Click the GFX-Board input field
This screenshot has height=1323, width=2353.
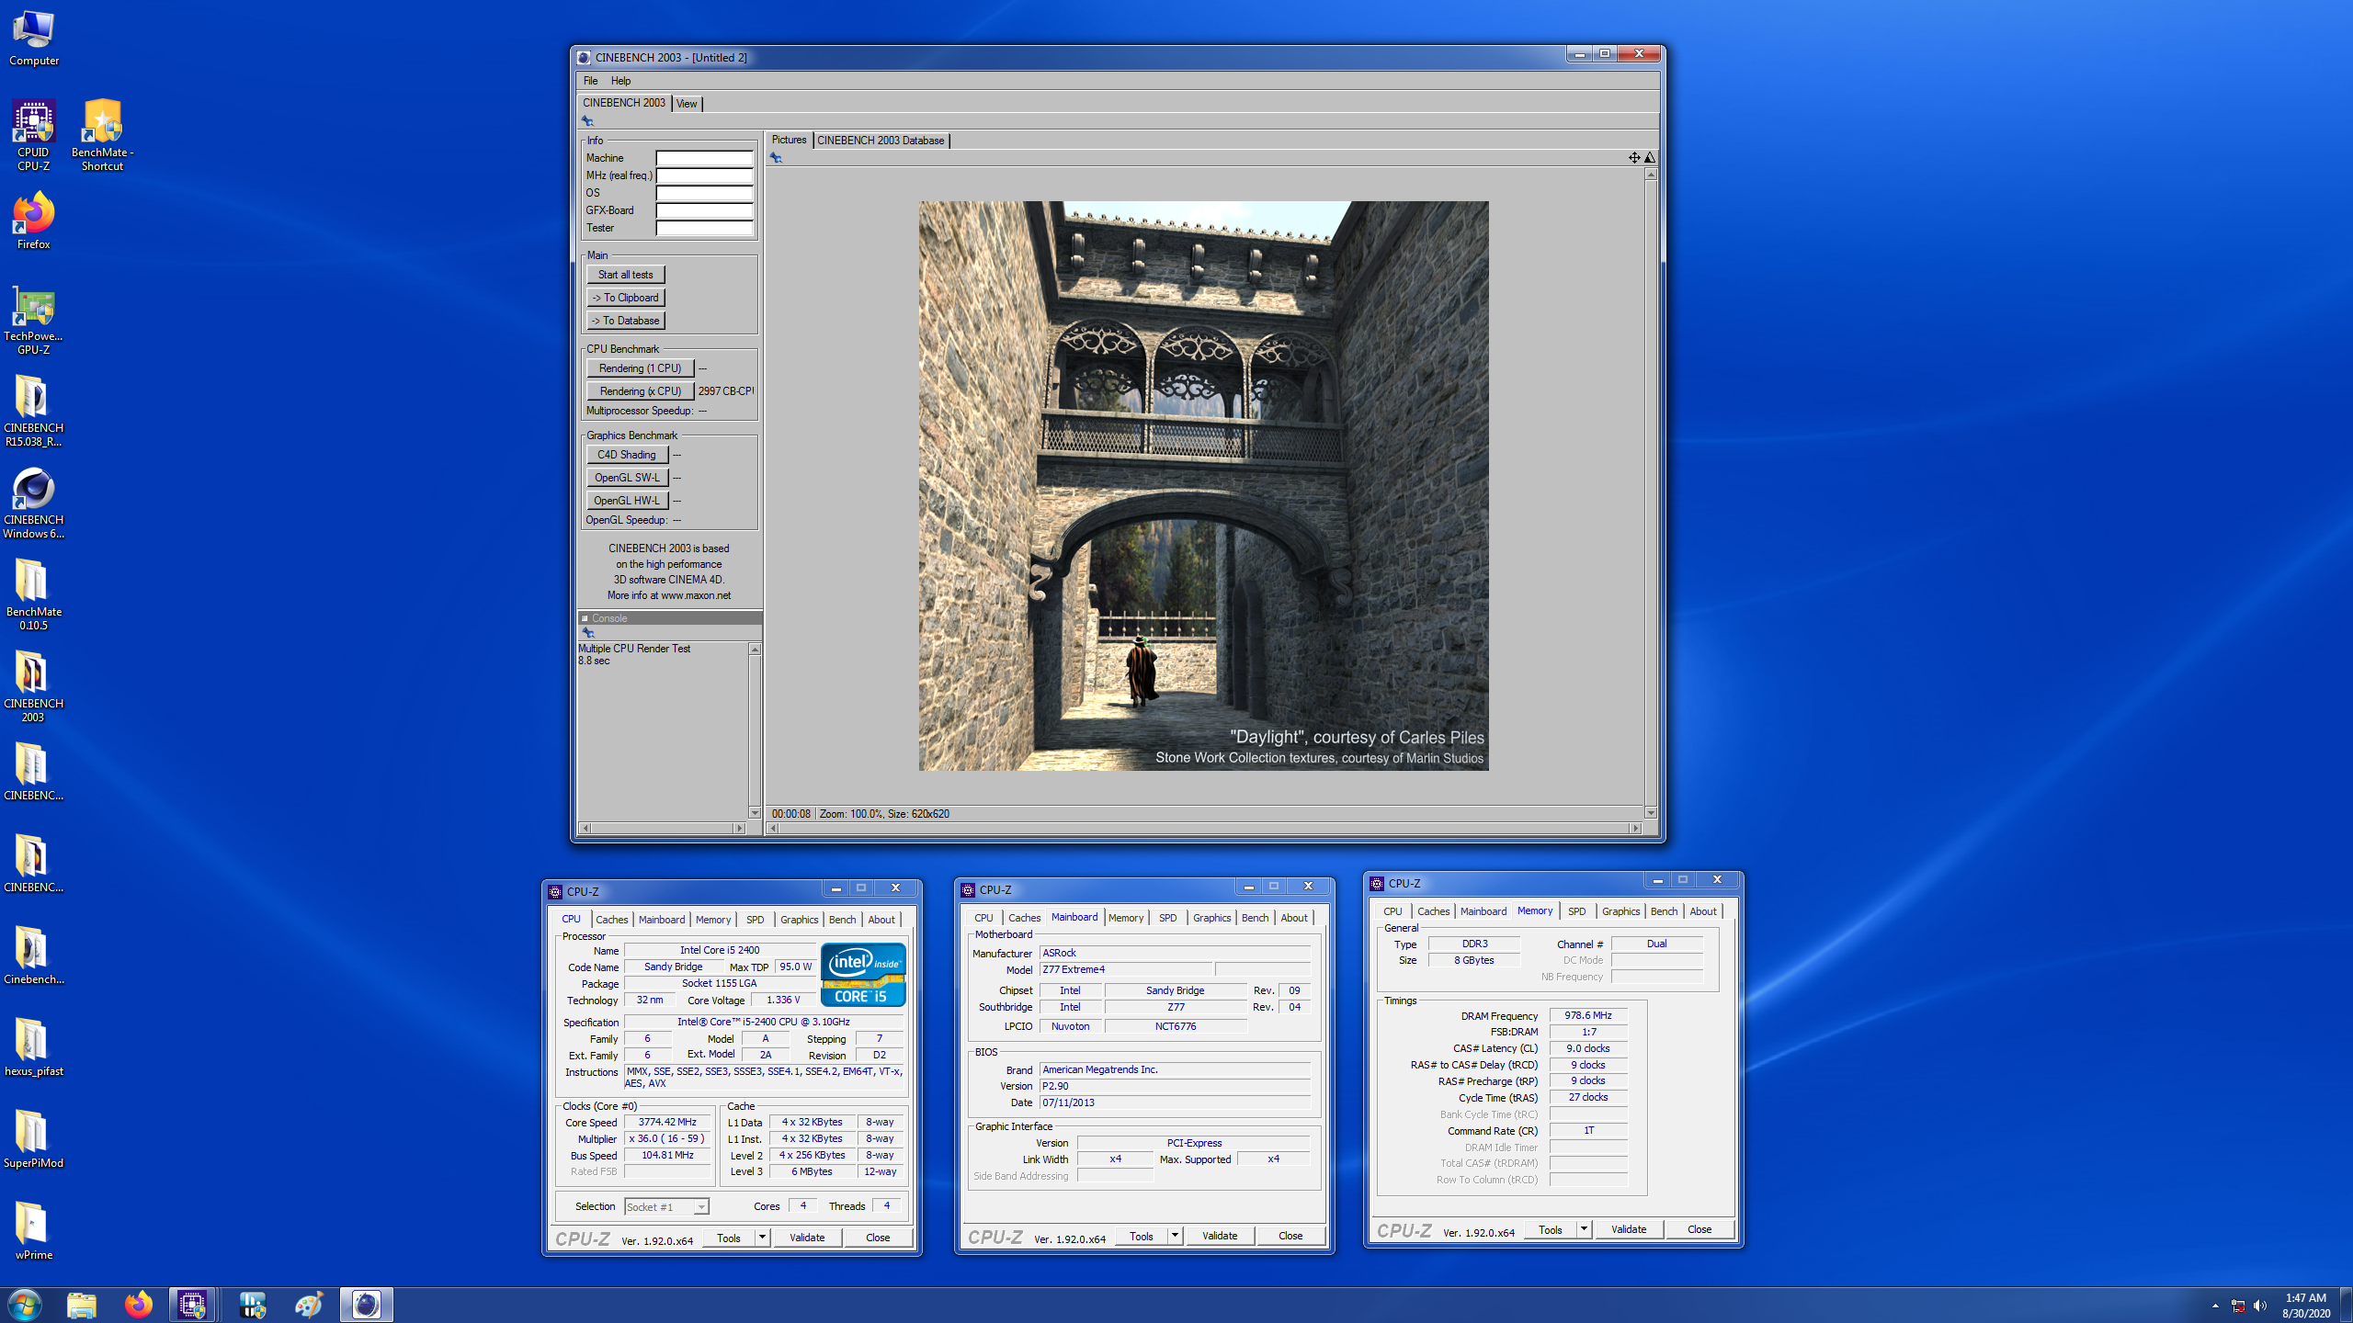point(704,210)
